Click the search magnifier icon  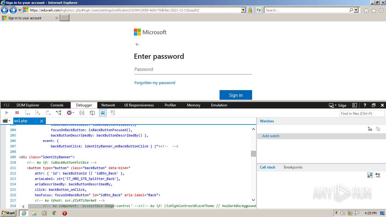[x=351, y=10]
